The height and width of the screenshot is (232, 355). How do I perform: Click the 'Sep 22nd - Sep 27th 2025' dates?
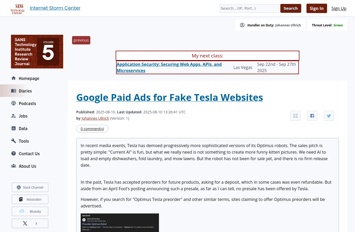tap(277, 67)
